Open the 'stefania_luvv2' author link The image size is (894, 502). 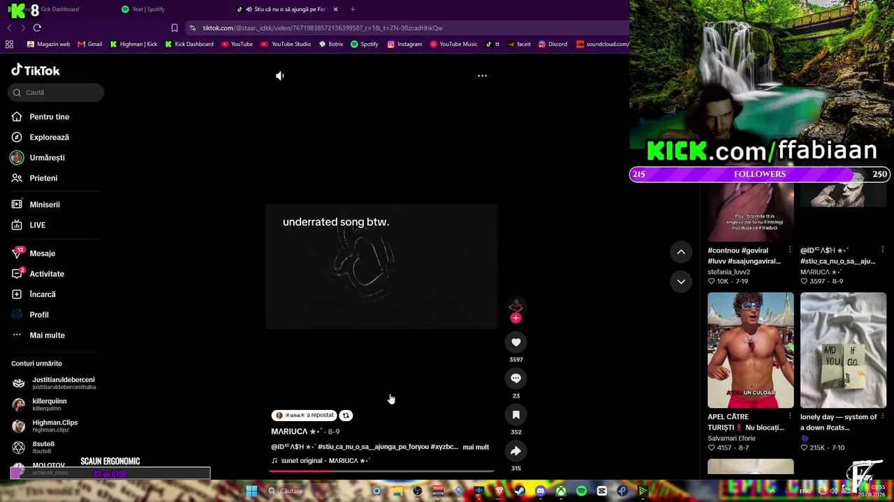tap(728, 272)
